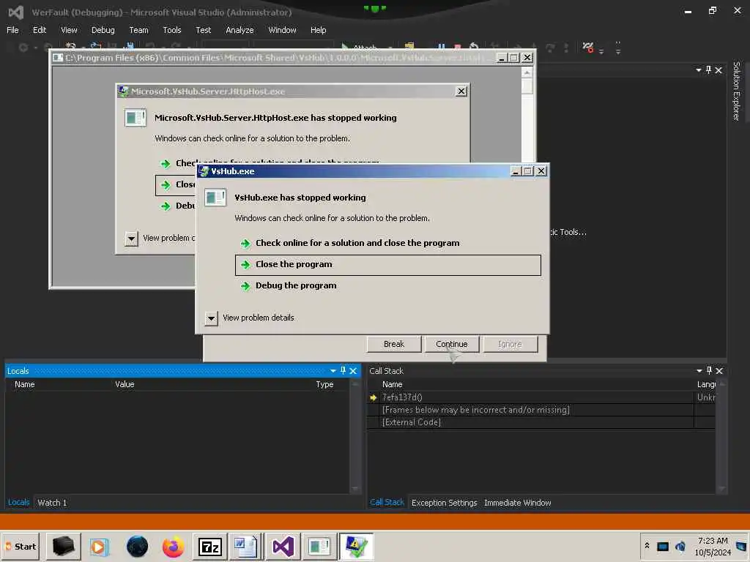Switch to the Exception Settings tab

[445, 503]
